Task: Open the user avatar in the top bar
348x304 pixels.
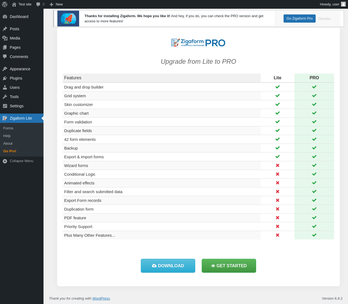Action: [x=343, y=4]
